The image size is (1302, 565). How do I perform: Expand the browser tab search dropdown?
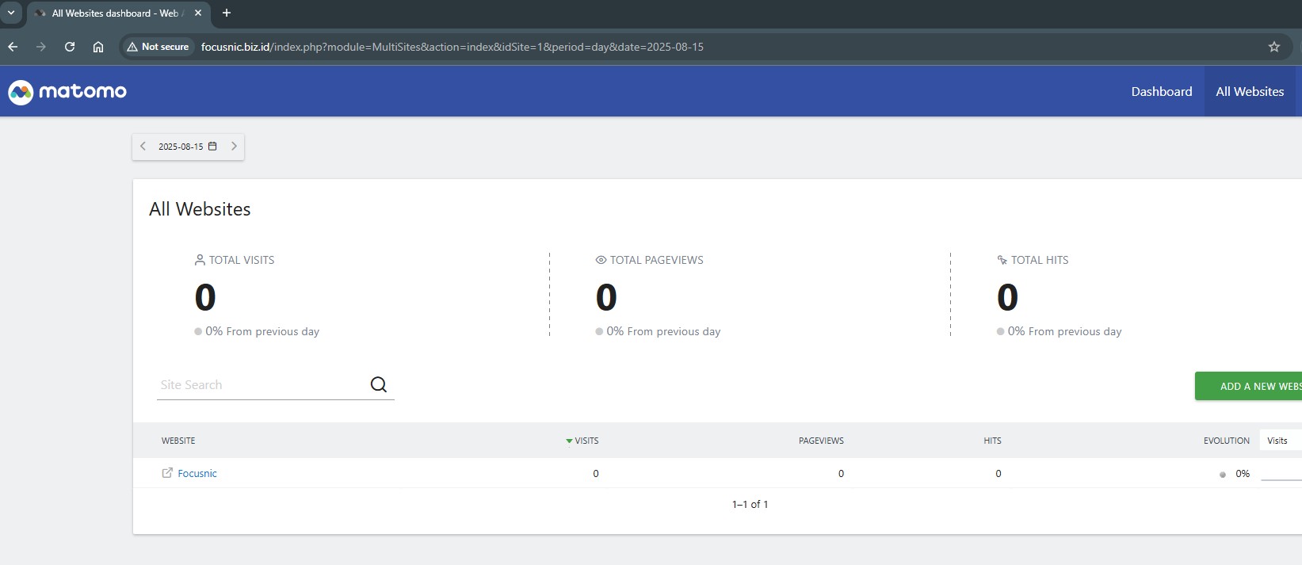pos(11,13)
